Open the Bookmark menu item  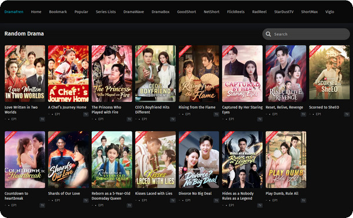tap(58, 12)
